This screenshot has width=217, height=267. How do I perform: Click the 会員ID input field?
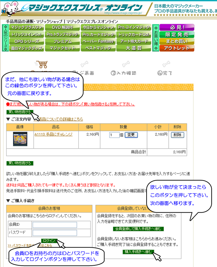[55, 225]
